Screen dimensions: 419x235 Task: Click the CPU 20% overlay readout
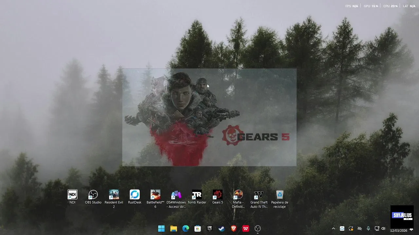pyautogui.click(x=391, y=6)
